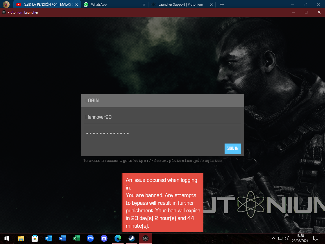
Task: Show hidden system tray icons
Action: click(273, 238)
